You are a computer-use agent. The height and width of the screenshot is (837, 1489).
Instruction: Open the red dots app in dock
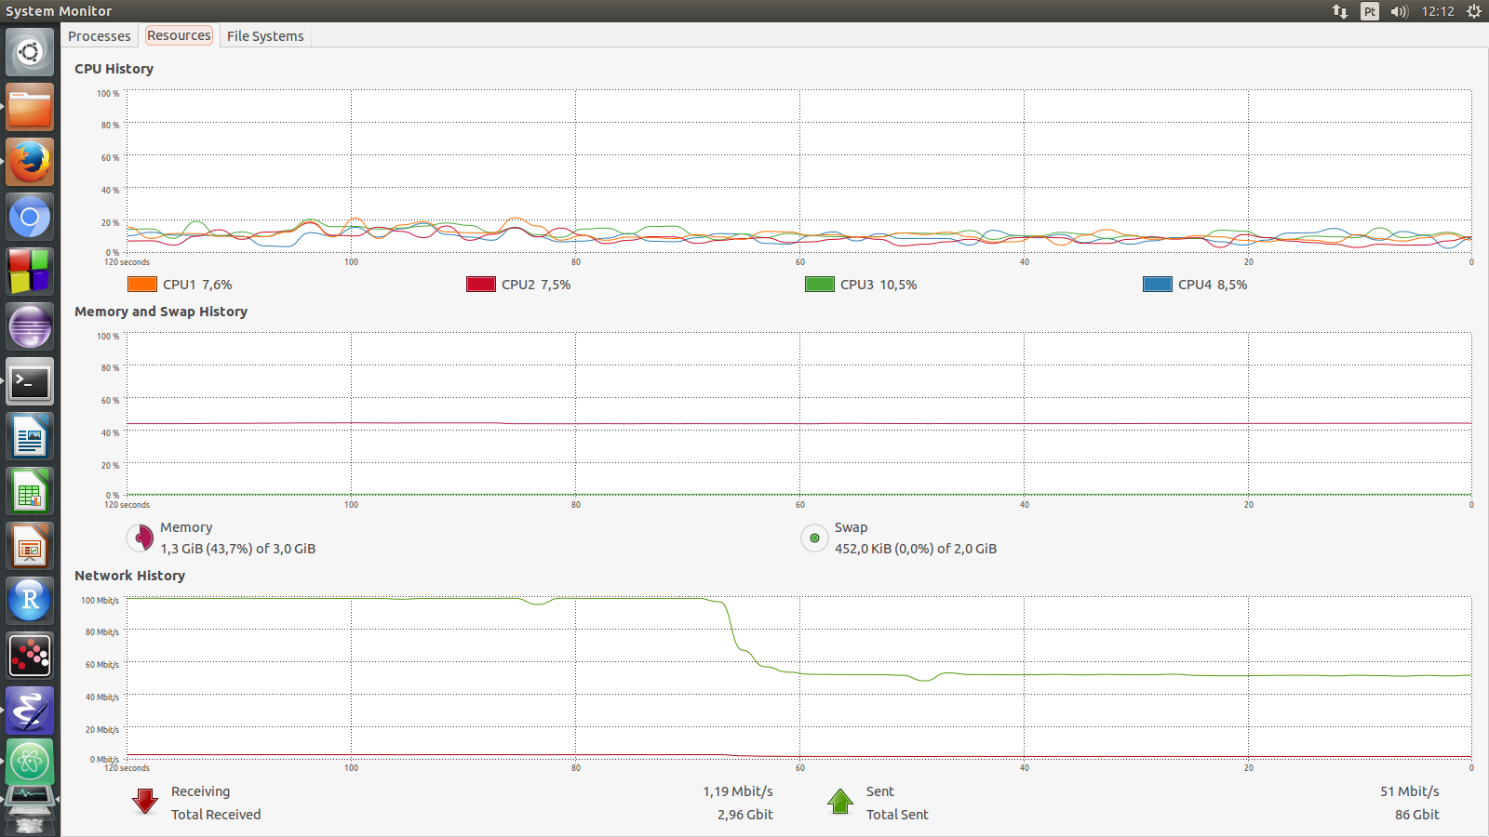(x=30, y=656)
